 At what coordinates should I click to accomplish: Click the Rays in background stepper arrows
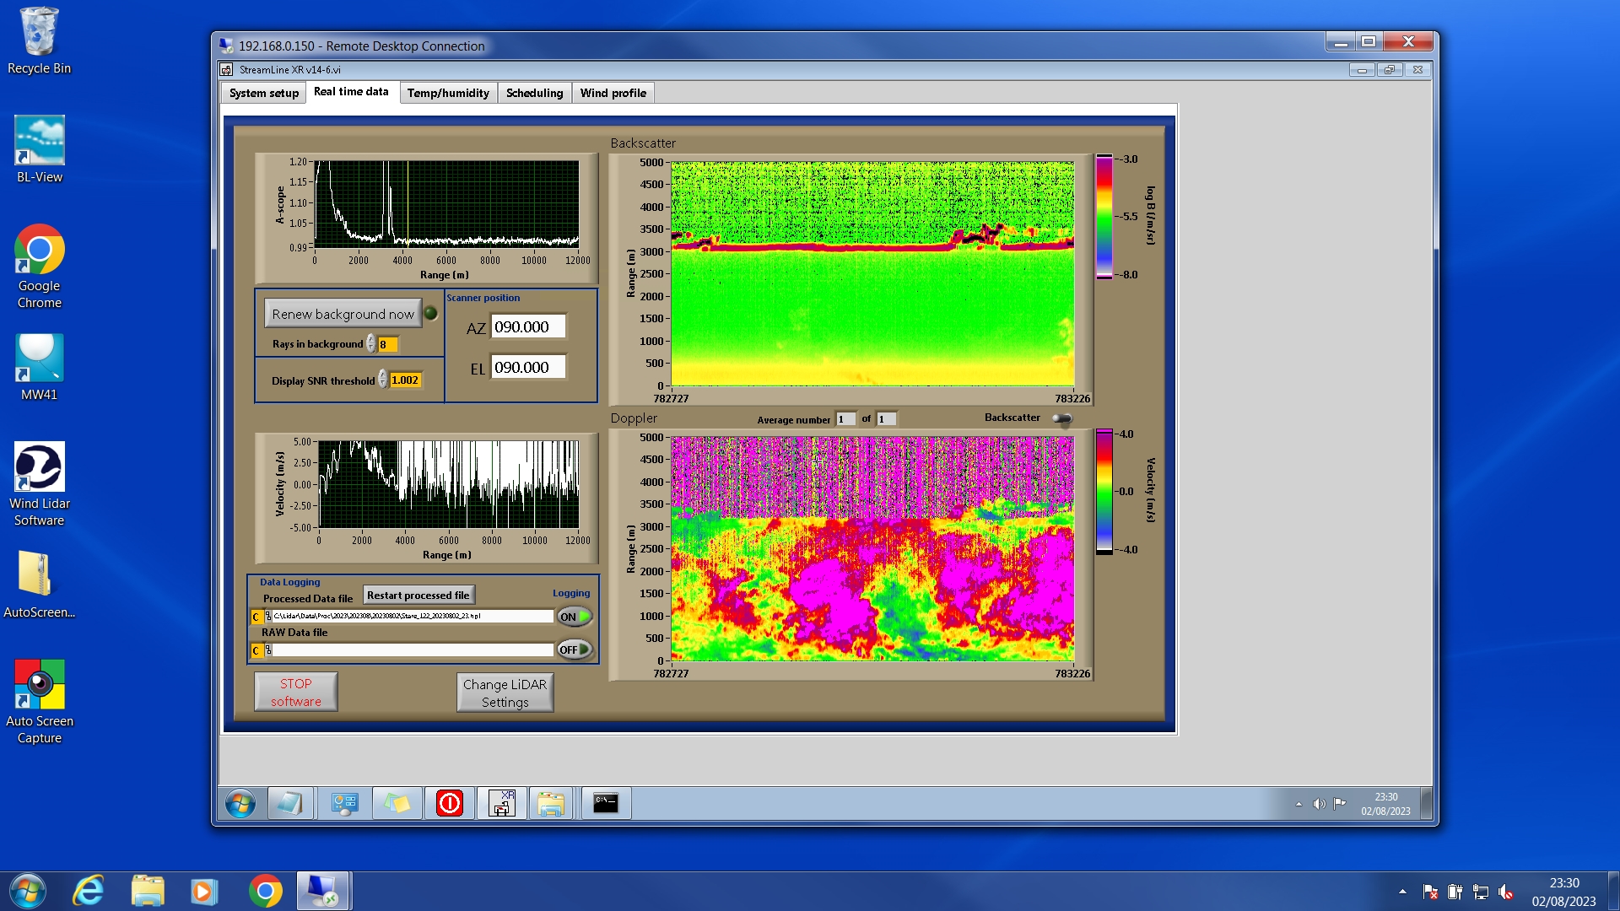[371, 344]
